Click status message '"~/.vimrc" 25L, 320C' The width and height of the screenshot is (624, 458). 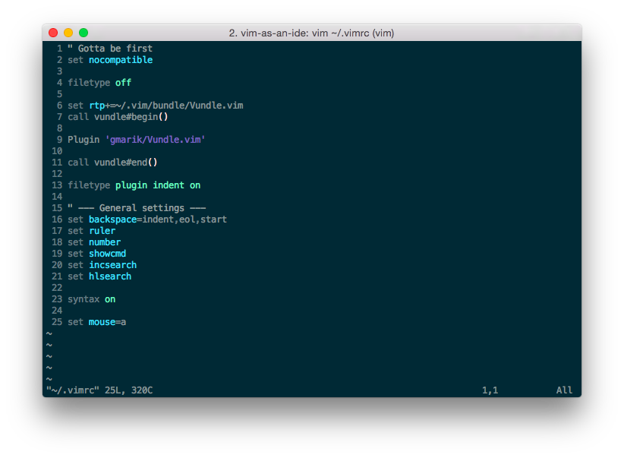pos(99,390)
